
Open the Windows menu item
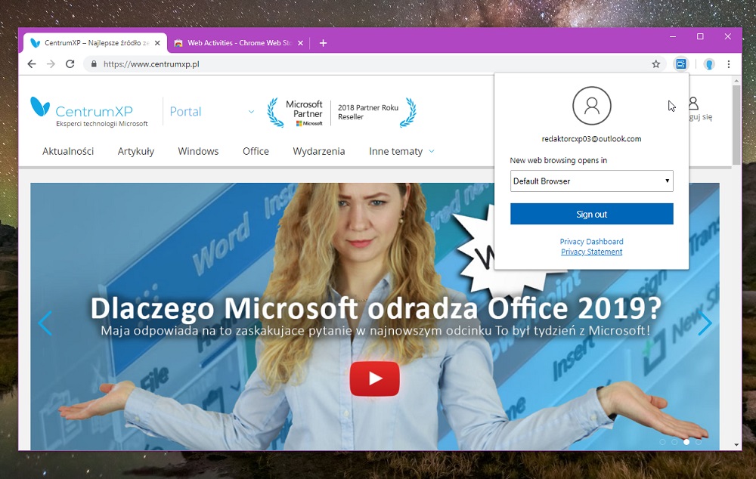pos(198,151)
